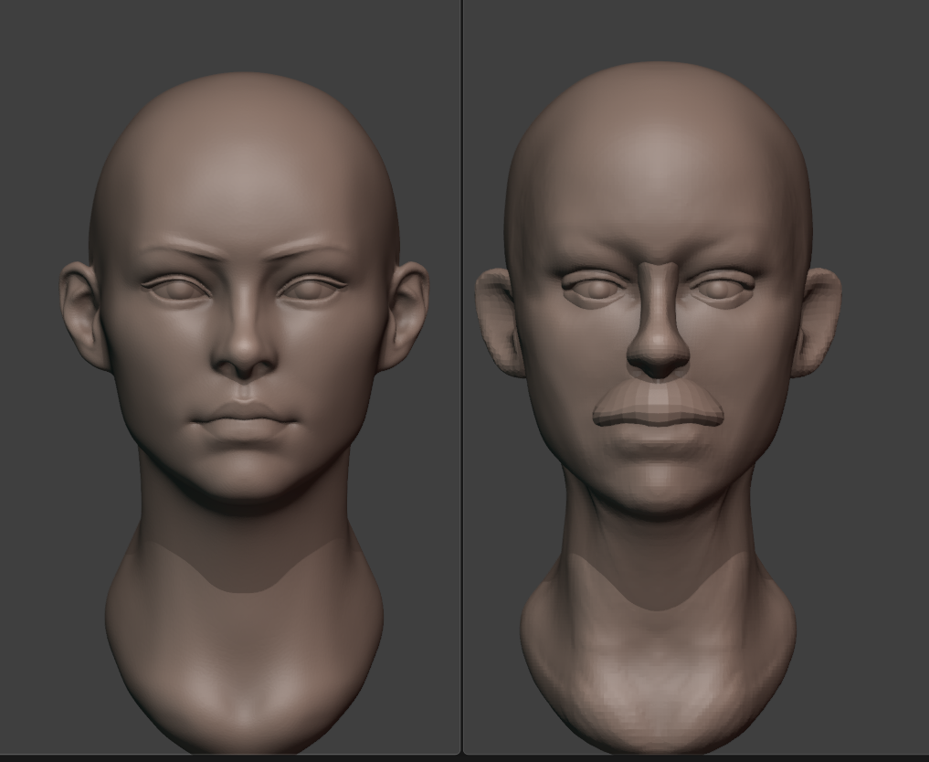Select the lips of the right head model

click(x=658, y=409)
